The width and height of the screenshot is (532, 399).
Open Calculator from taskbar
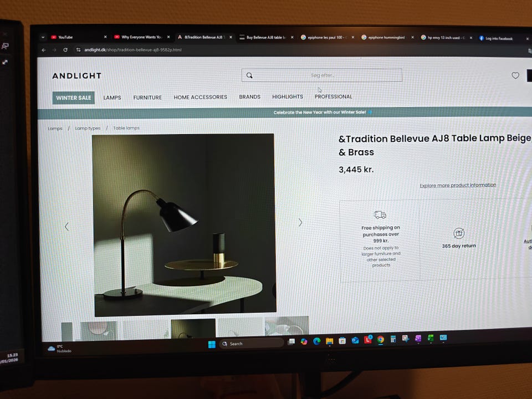click(x=393, y=339)
